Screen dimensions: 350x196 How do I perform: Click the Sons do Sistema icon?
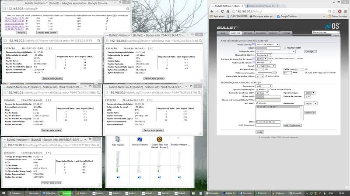(x=140, y=139)
